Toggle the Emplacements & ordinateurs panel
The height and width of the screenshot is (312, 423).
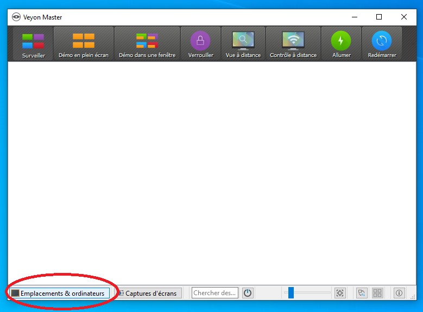60,293
